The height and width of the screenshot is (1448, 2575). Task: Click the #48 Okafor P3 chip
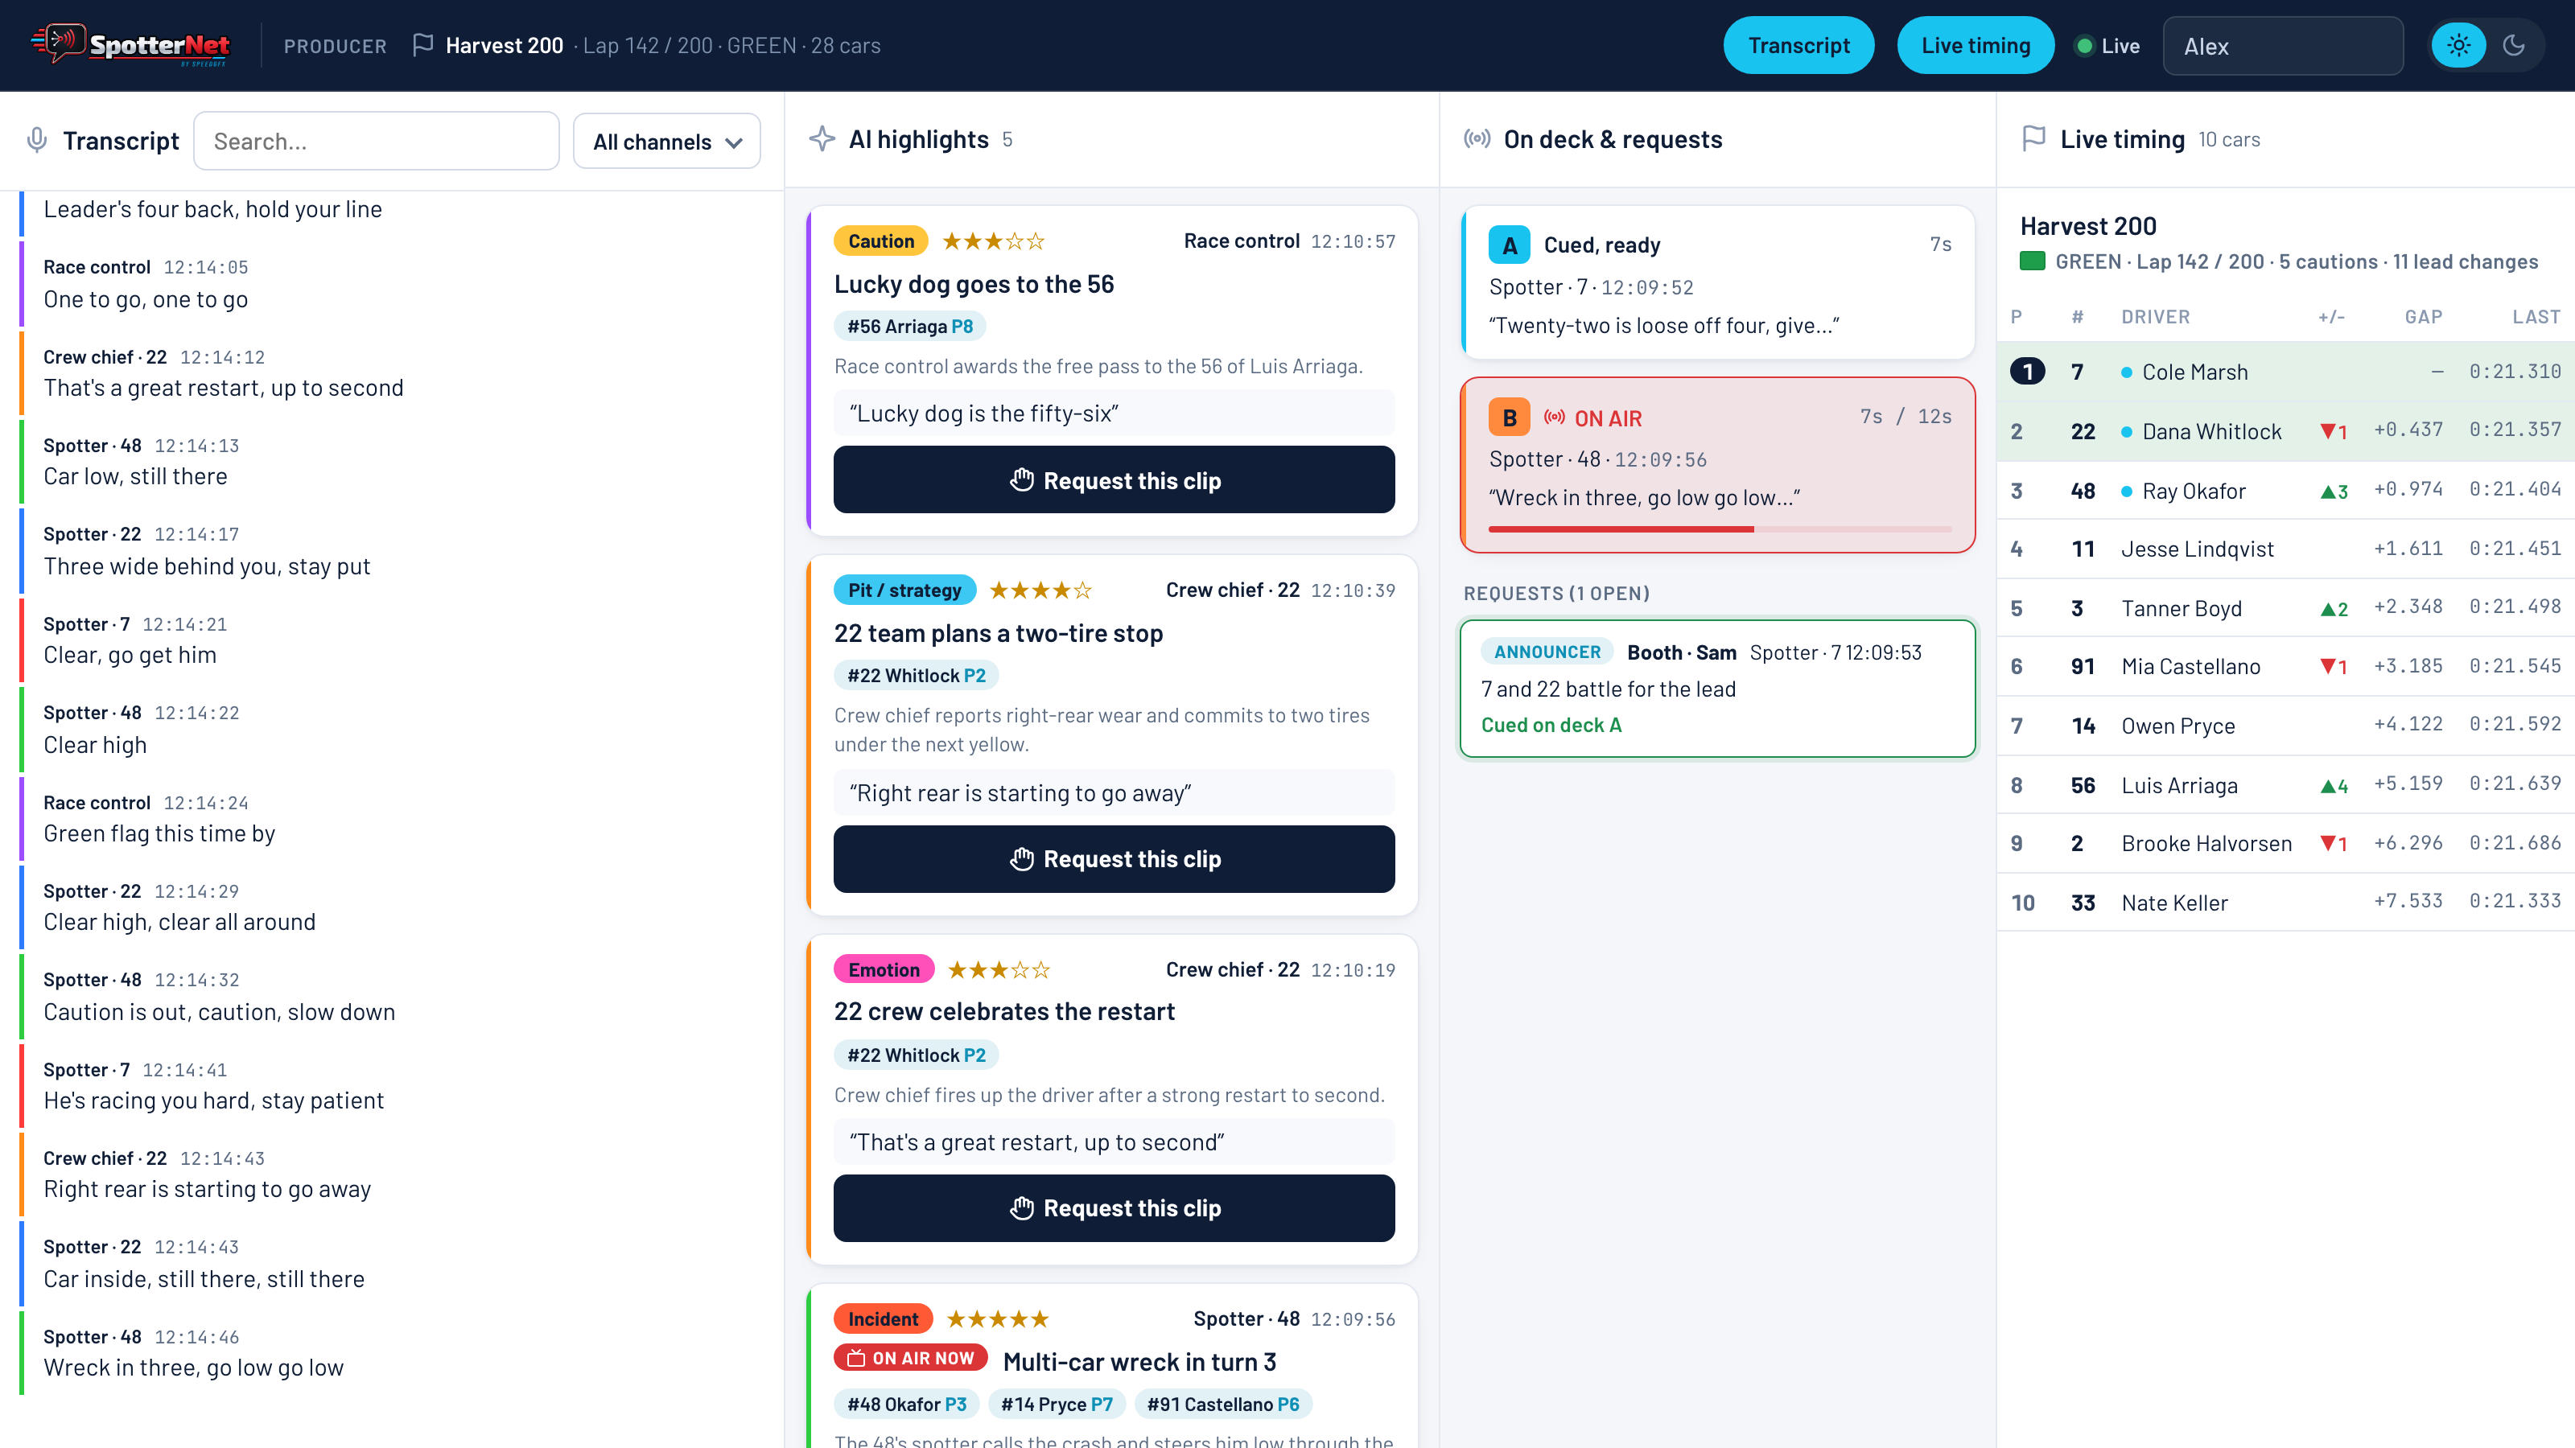click(907, 1404)
